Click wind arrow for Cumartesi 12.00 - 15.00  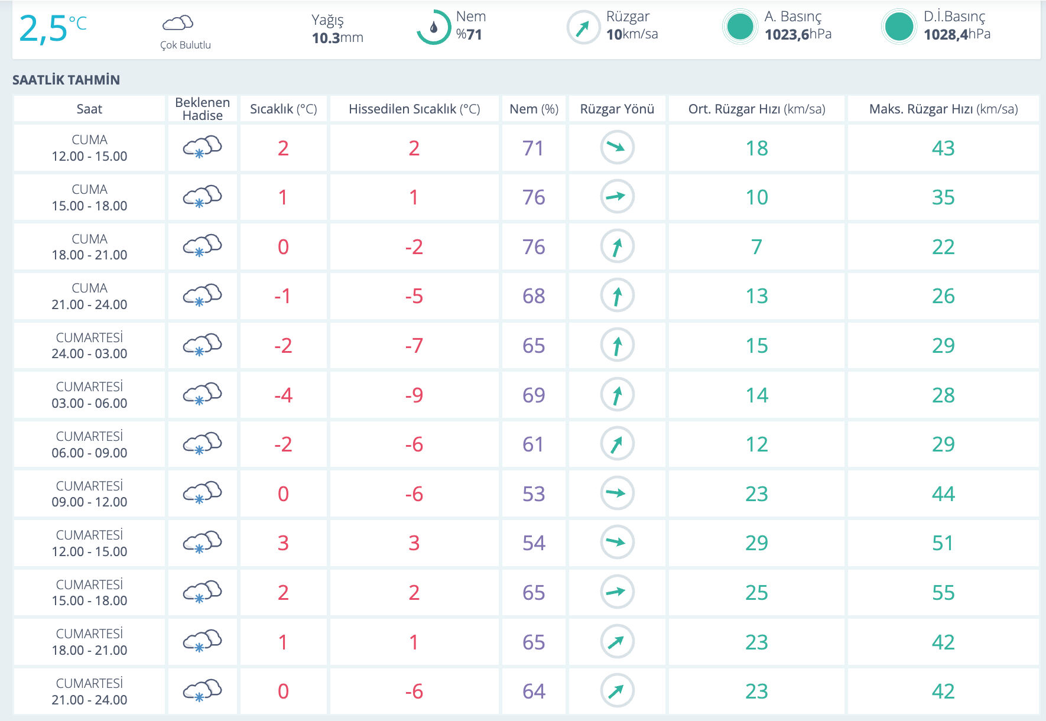617,542
